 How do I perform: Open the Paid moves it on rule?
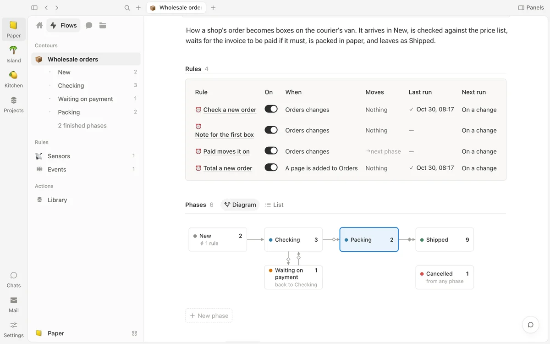pos(226,151)
